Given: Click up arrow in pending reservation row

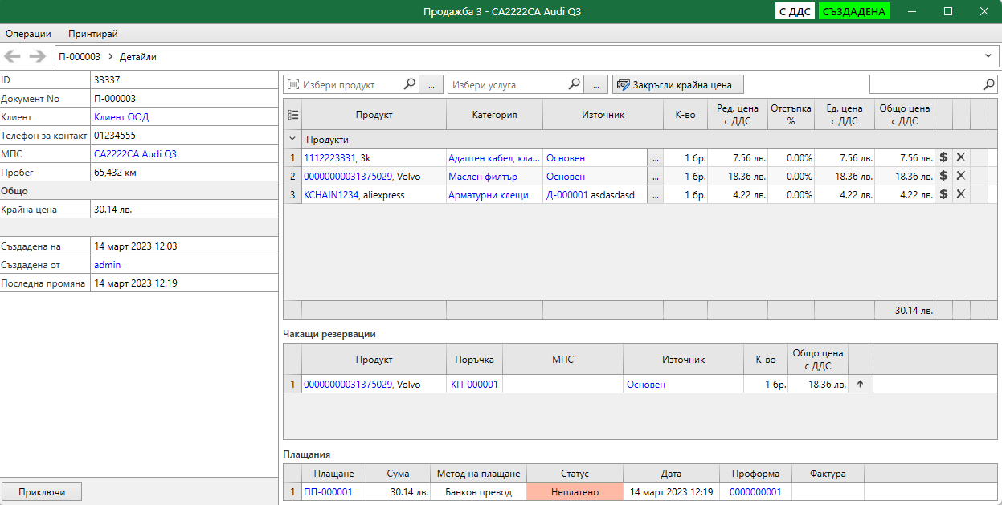Looking at the screenshot, I should [x=860, y=385].
